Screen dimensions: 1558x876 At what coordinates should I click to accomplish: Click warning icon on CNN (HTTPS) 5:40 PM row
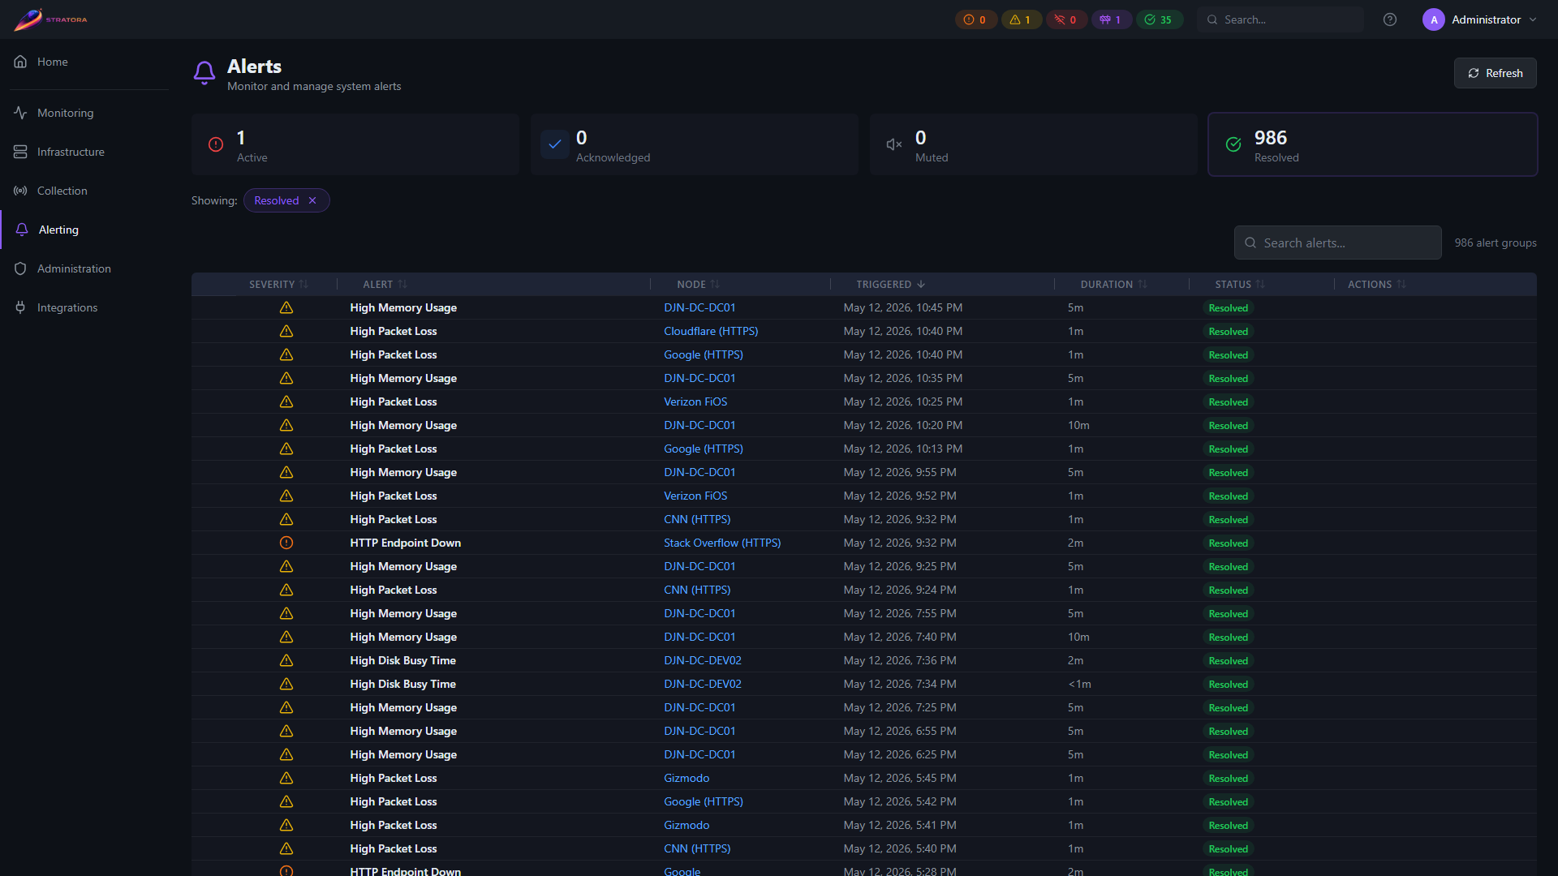286,848
